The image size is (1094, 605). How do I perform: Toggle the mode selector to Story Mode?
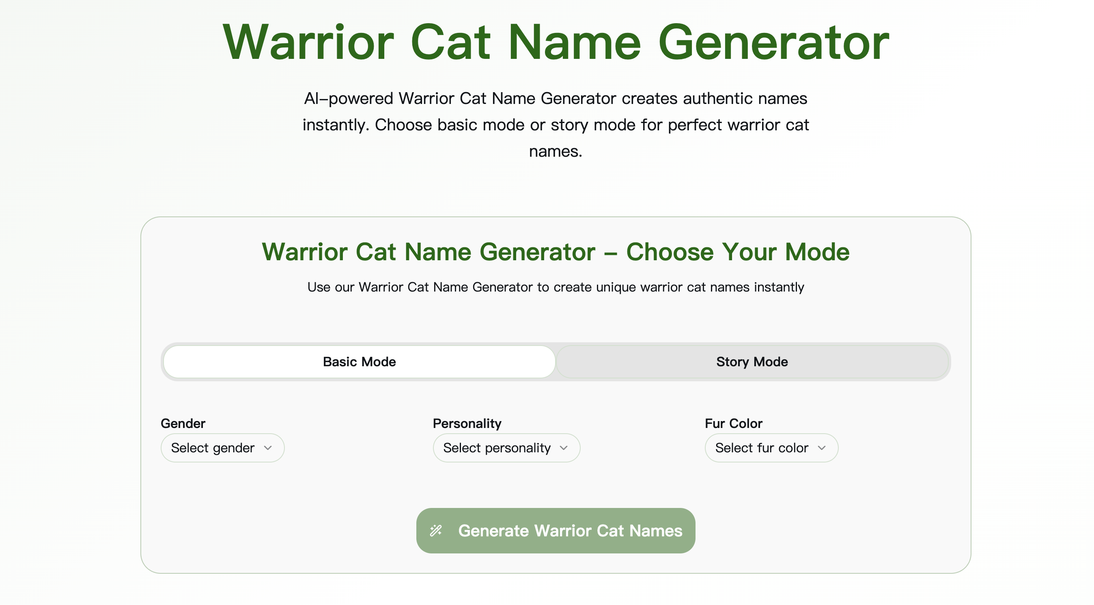click(x=752, y=361)
